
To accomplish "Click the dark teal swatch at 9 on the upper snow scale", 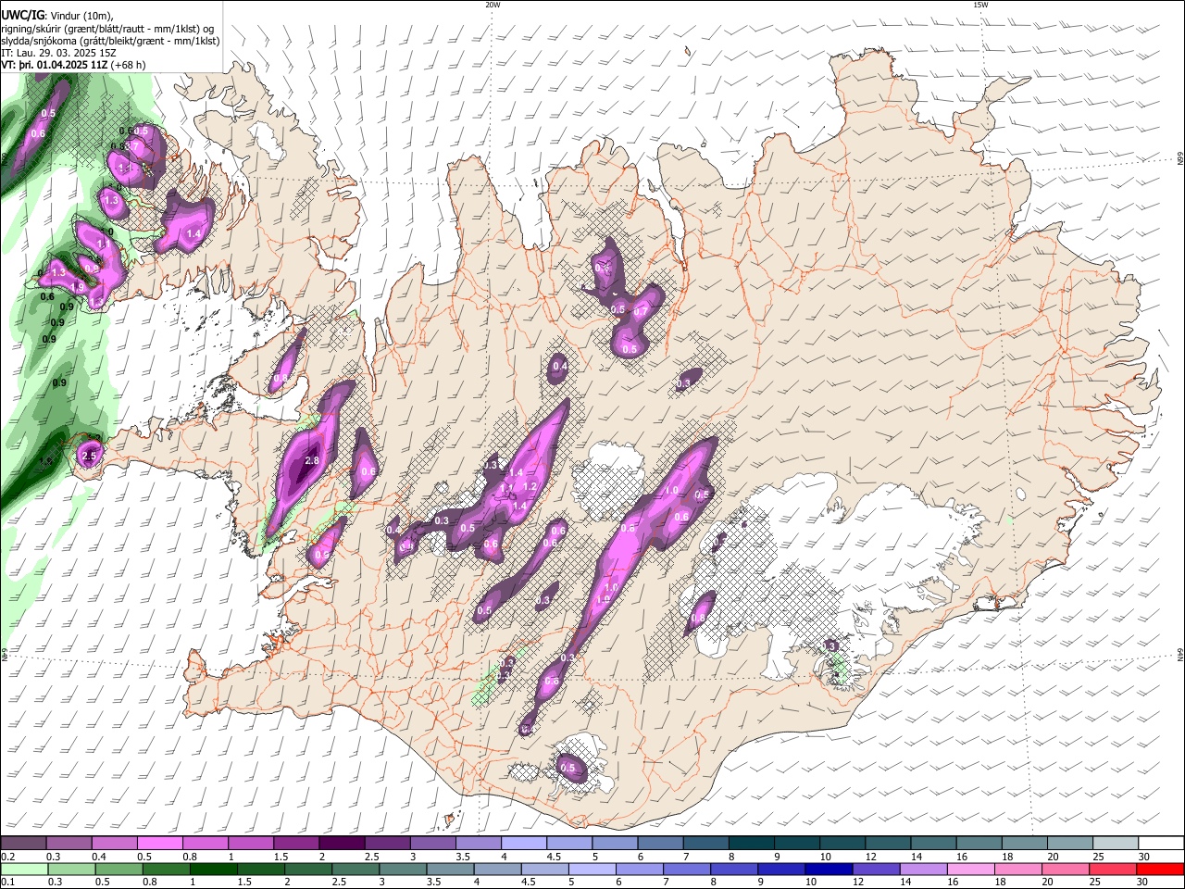I will pyautogui.click(x=797, y=845).
